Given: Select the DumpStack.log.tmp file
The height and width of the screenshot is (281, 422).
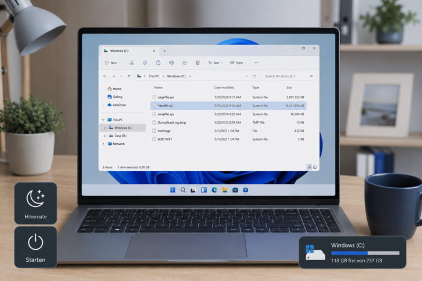Looking at the screenshot, I should (228, 122).
